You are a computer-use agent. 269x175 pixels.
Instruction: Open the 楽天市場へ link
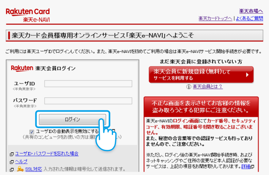click(251, 11)
